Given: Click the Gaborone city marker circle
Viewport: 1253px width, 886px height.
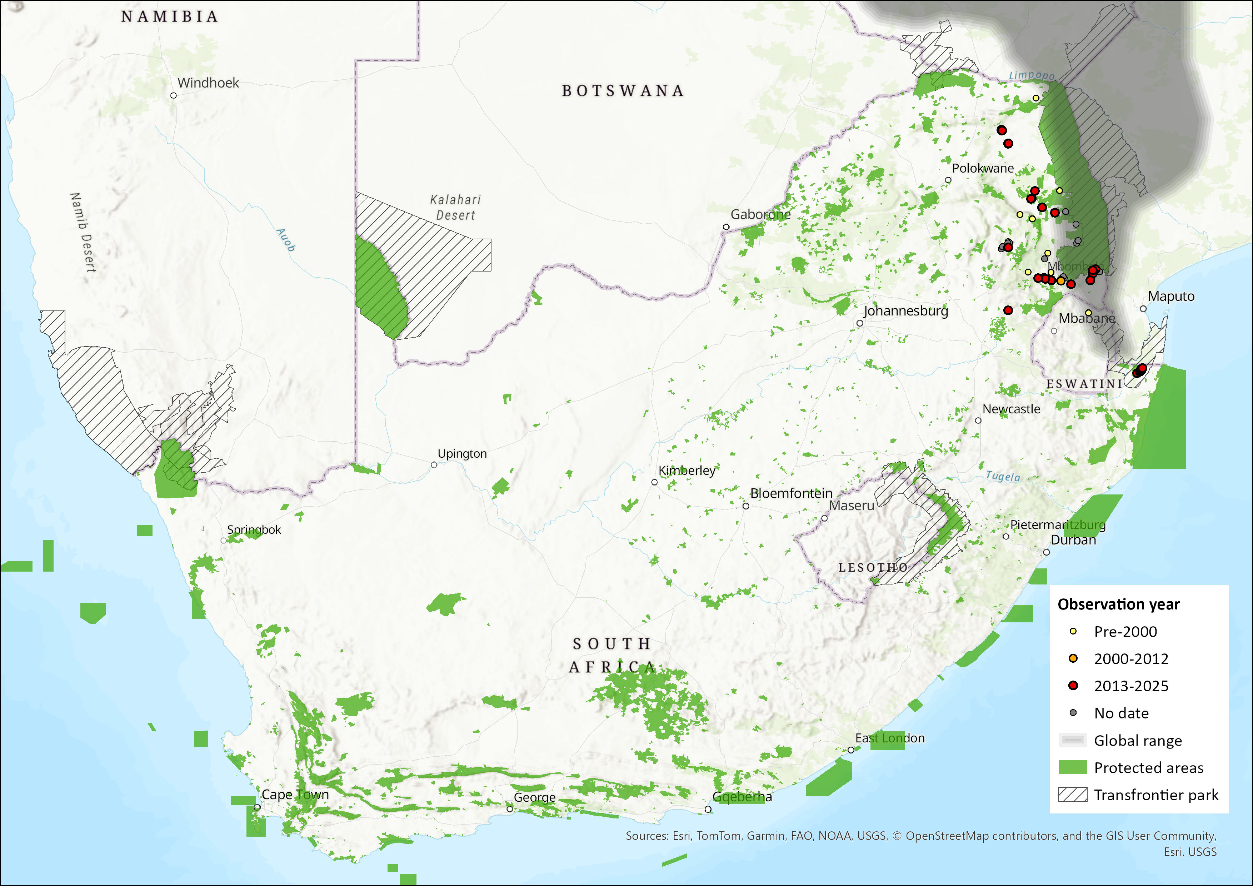Looking at the screenshot, I should coord(726,227).
